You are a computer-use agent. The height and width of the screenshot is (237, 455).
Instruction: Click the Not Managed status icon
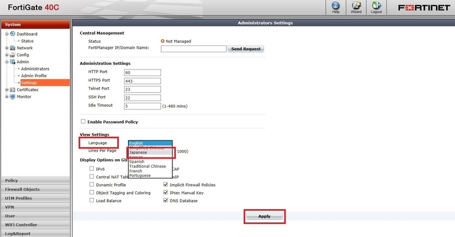(163, 41)
